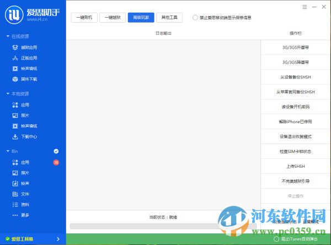Screen dimensions: 331x245
Task: Click 不完美越狱引导
Action: tap(296, 181)
